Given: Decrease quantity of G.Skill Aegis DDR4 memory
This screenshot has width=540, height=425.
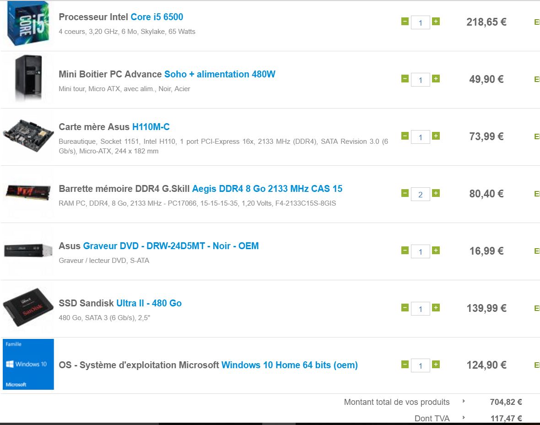Looking at the screenshot, I should pyautogui.click(x=405, y=193).
